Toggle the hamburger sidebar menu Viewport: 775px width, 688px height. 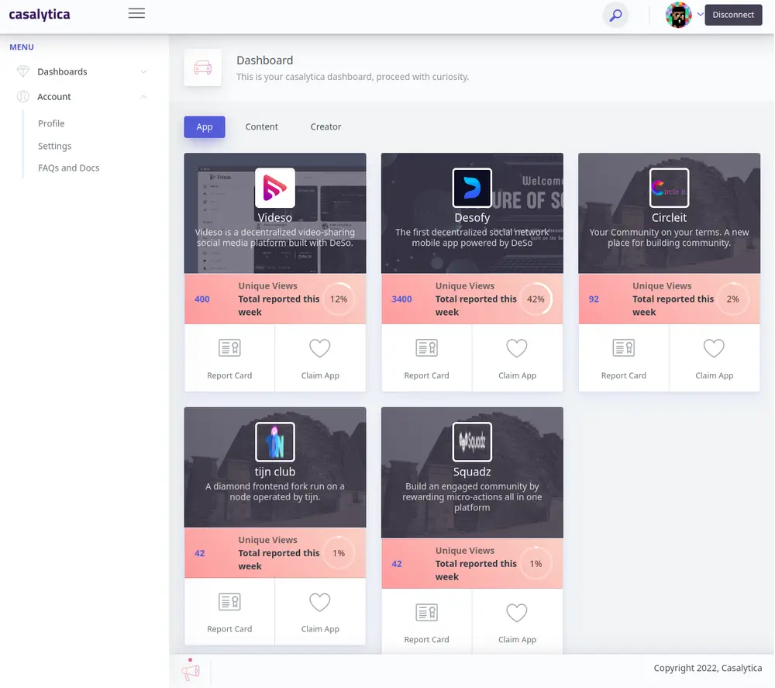[x=136, y=13]
